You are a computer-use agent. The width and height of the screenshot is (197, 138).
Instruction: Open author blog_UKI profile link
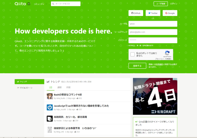(60, 132)
